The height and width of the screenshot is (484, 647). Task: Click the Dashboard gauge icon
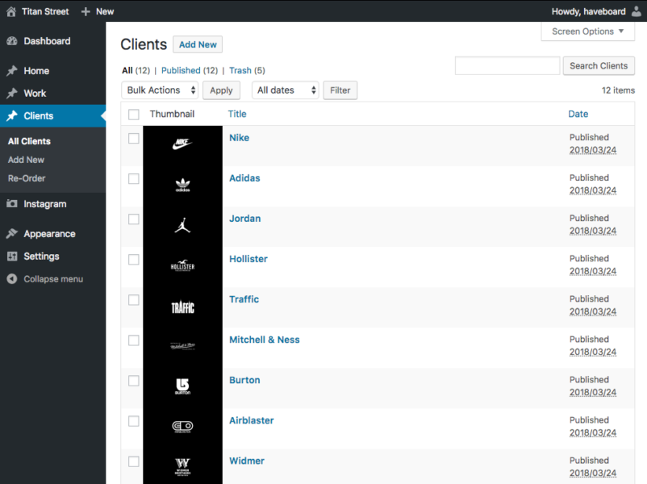coord(12,41)
